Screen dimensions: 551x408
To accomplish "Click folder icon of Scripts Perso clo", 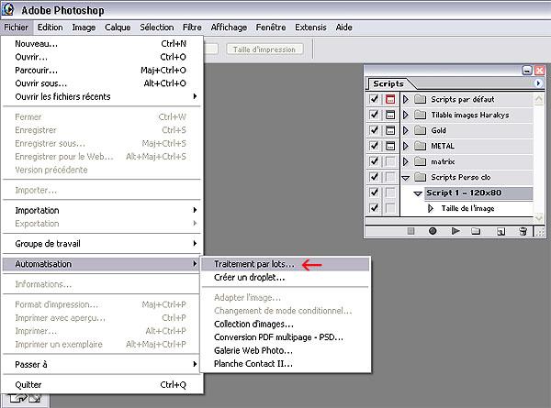I will (420, 177).
